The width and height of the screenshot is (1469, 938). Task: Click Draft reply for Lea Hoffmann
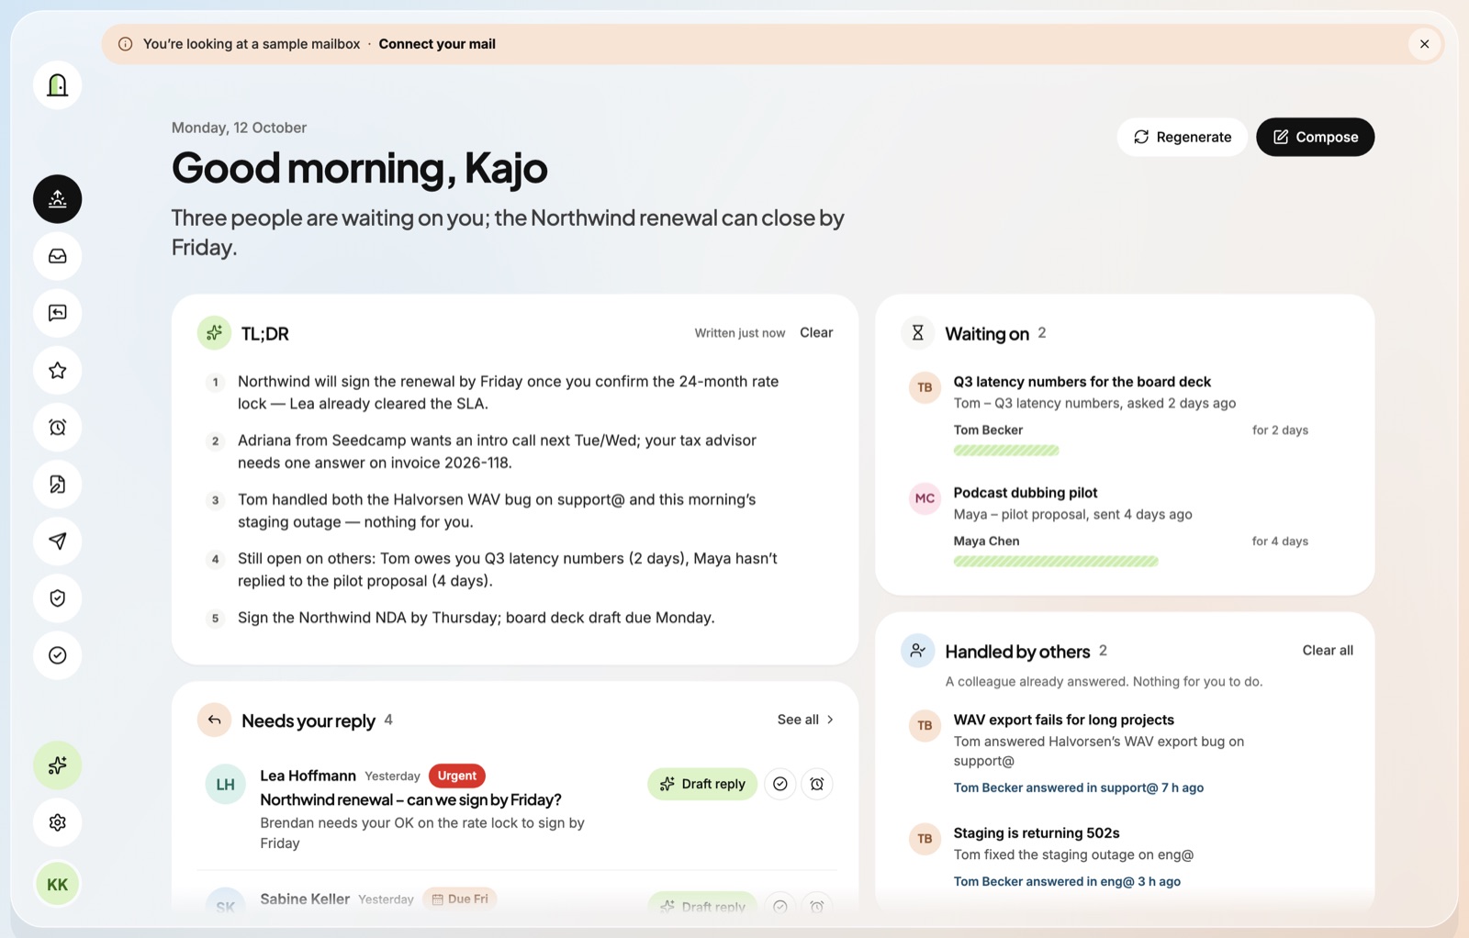[702, 784]
